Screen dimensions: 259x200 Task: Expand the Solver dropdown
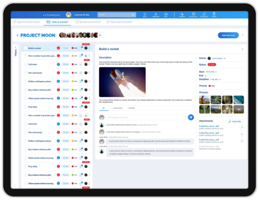tap(224, 59)
